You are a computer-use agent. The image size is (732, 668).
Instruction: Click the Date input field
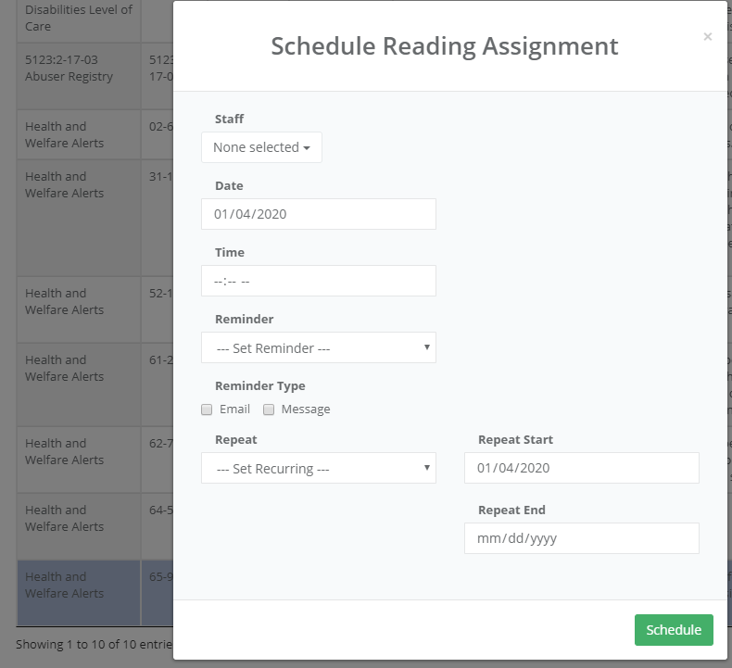(x=318, y=214)
